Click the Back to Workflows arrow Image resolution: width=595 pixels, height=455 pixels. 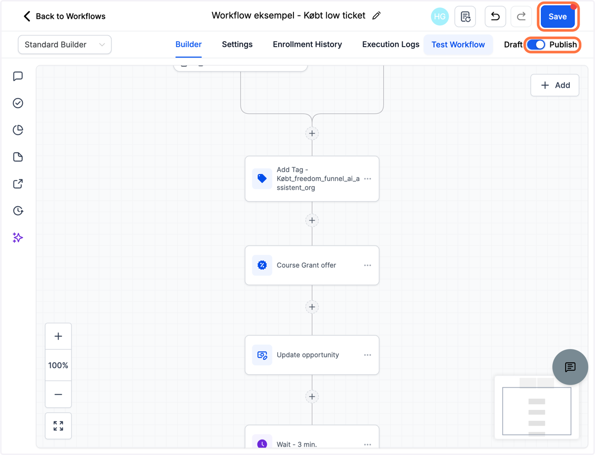27,16
